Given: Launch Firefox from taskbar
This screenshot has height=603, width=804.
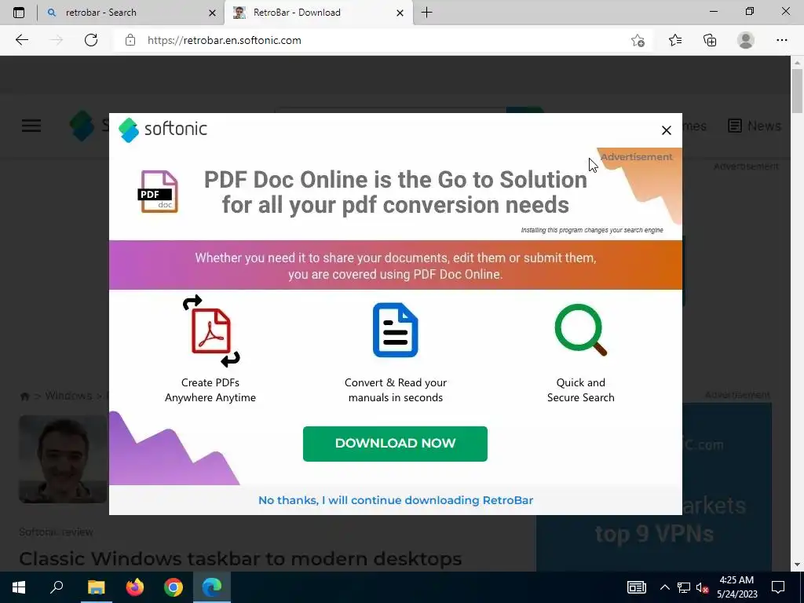Looking at the screenshot, I should 135,587.
